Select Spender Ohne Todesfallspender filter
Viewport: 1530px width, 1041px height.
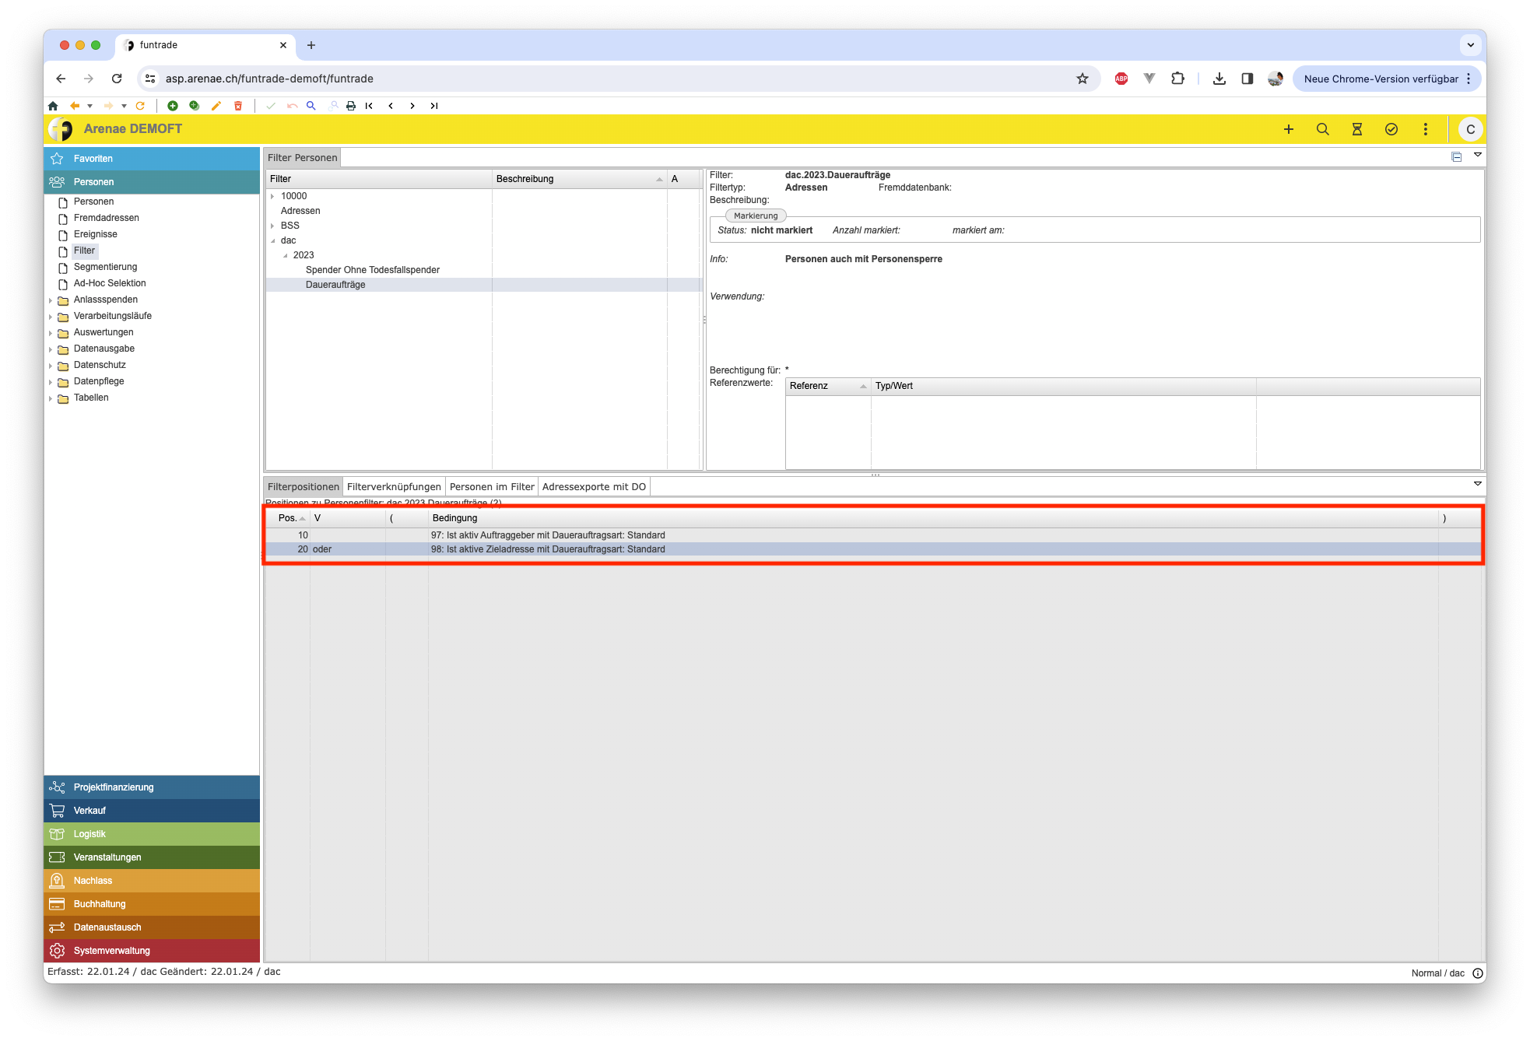point(372,270)
